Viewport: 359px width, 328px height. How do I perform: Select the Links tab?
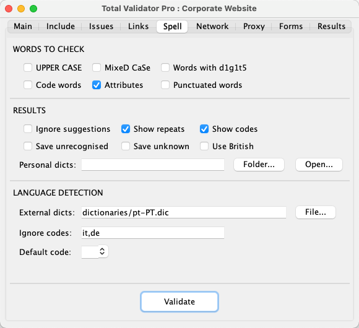(x=138, y=27)
